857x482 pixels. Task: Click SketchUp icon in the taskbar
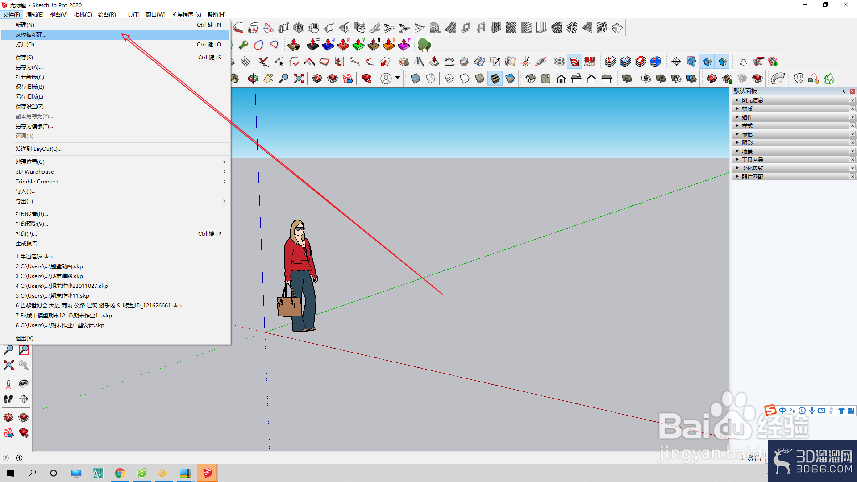pyautogui.click(x=208, y=473)
